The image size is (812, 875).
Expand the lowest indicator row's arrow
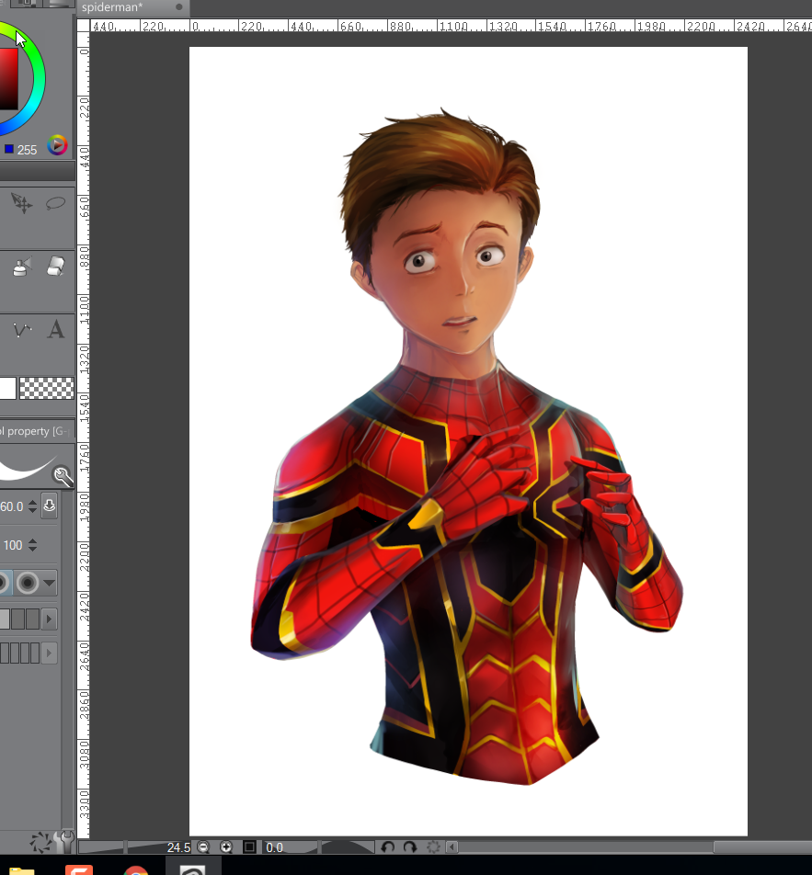(49, 653)
